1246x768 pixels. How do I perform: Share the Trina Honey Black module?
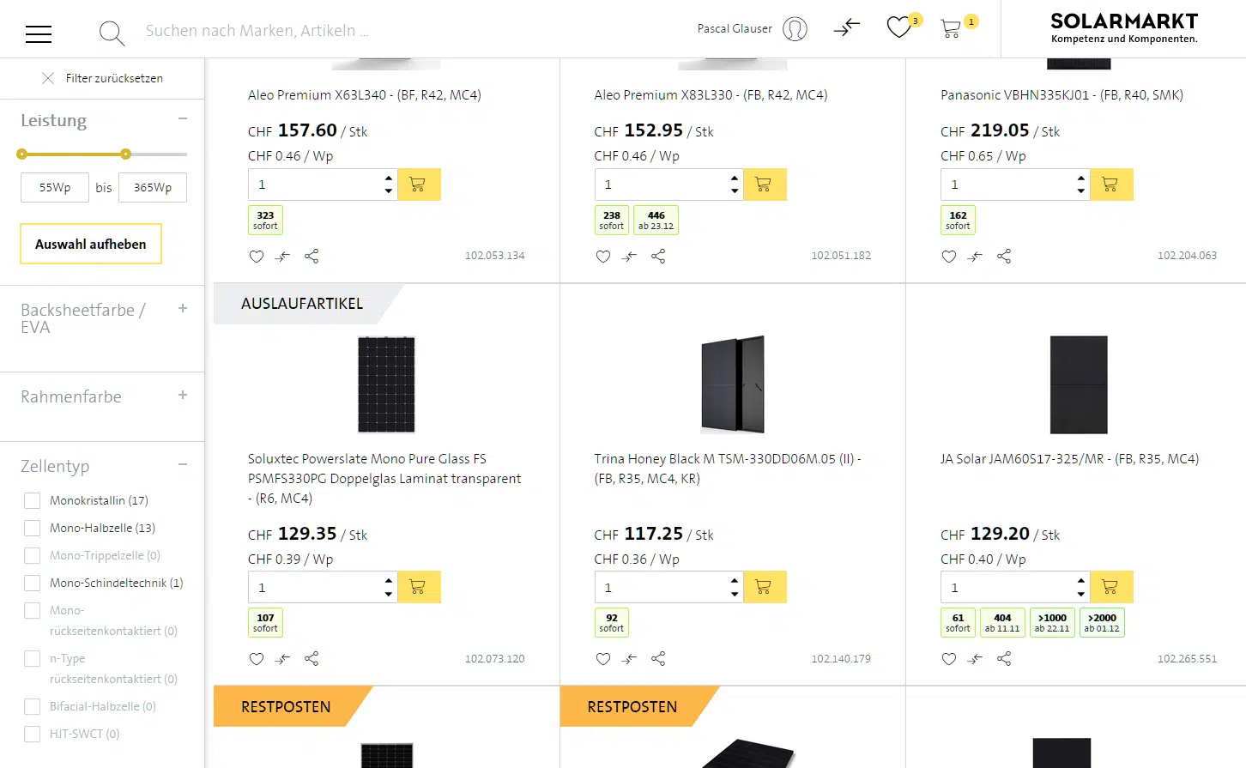[658, 659]
